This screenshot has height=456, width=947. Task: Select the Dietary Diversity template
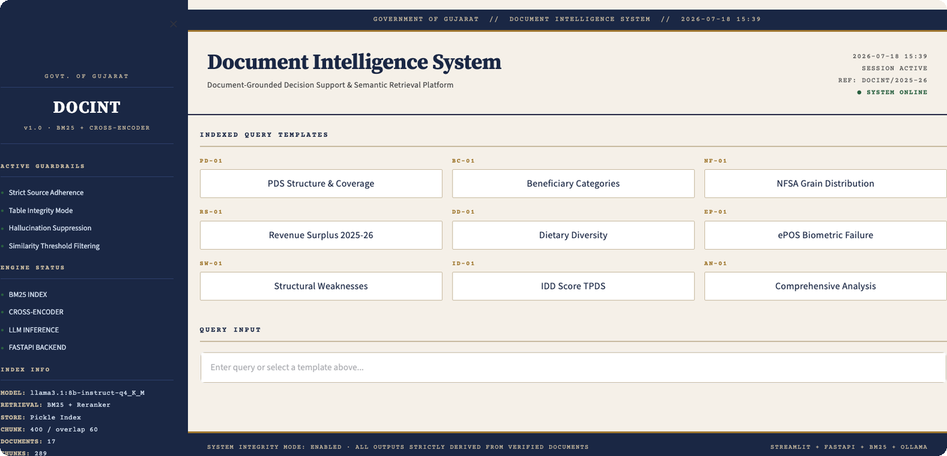(x=574, y=235)
